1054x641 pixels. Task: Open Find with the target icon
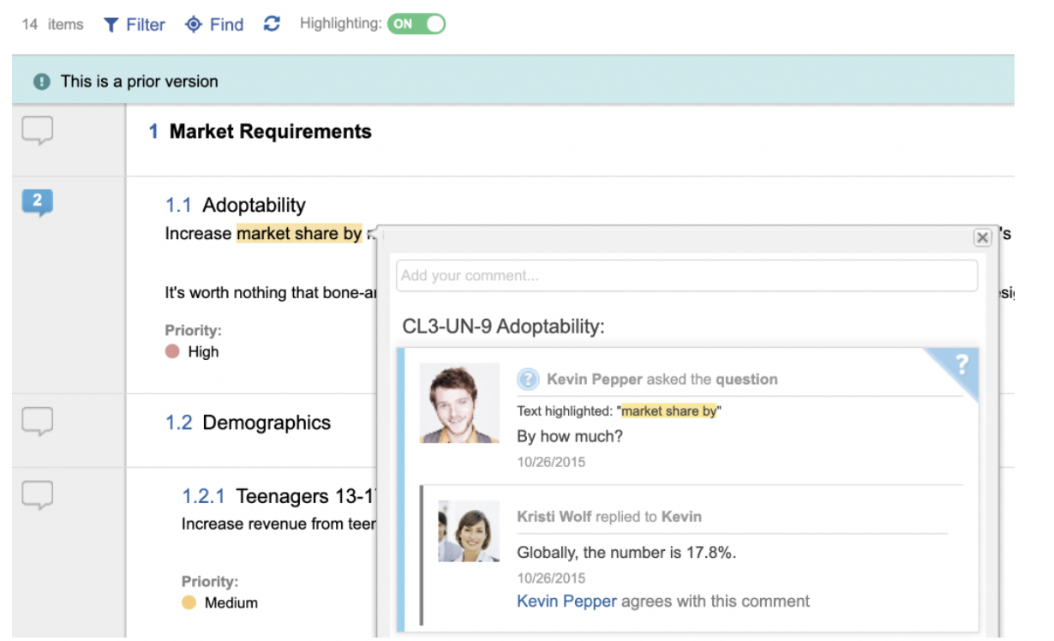[x=194, y=25]
